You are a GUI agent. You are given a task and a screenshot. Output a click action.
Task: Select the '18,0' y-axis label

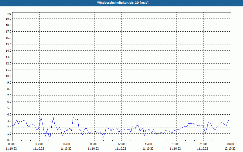tap(9, 25)
